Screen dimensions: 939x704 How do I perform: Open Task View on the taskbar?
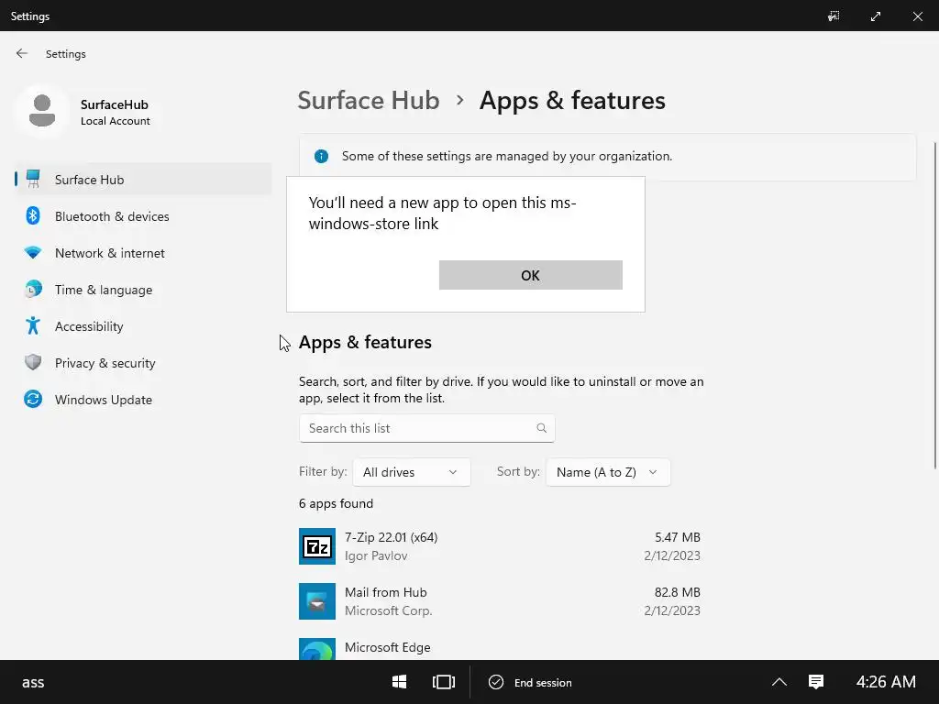click(x=444, y=682)
